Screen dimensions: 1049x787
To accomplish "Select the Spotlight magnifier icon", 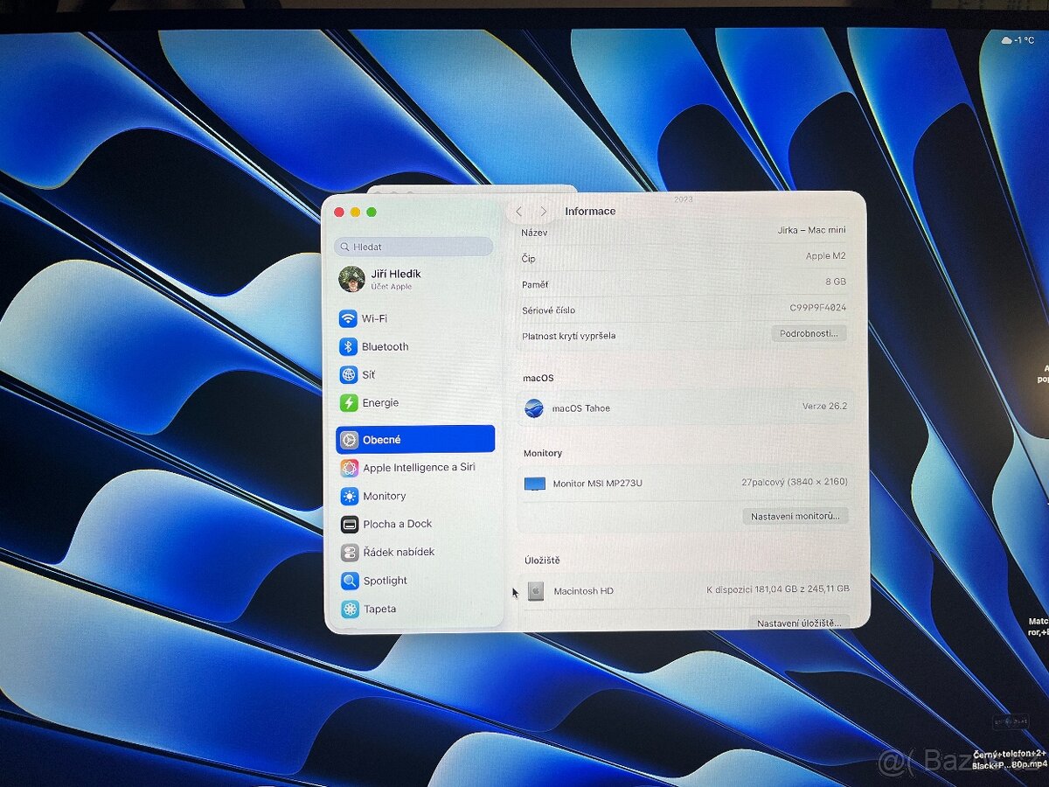I will [351, 580].
